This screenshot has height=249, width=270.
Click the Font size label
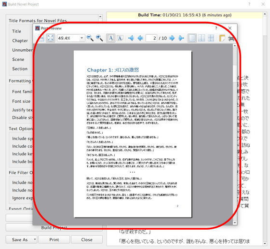[x=21, y=101]
